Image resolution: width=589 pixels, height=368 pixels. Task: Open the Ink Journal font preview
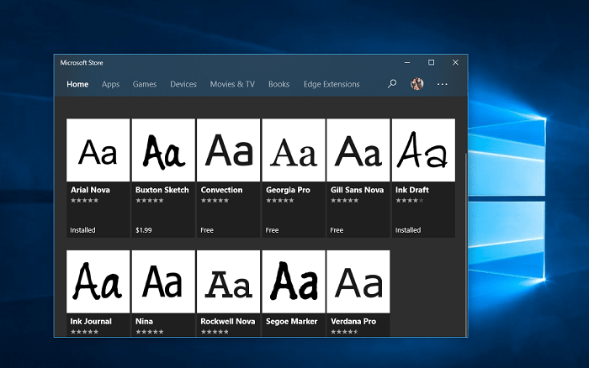[98, 281]
